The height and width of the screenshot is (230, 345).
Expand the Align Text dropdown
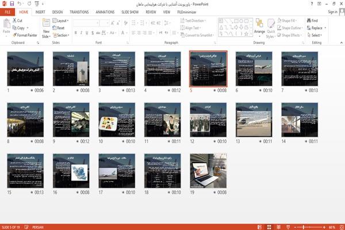click(x=190, y=28)
